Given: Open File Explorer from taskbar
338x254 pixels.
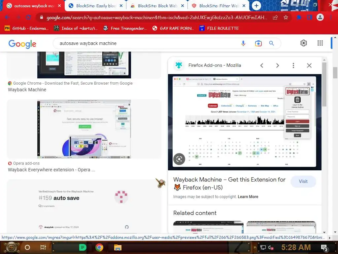Looking at the screenshot, I should point(118,247).
